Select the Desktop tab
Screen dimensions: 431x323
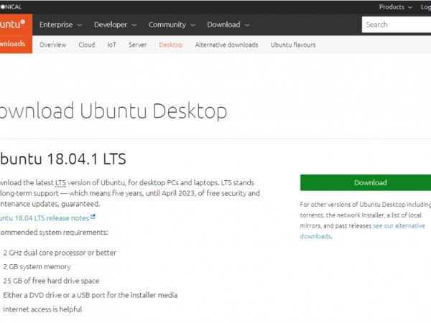[170, 45]
